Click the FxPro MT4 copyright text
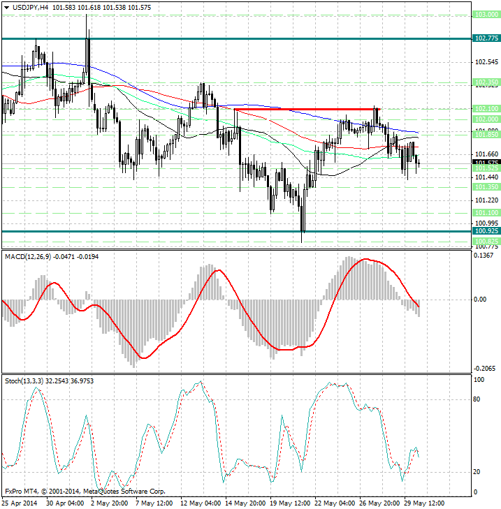This screenshot has height=509, width=501. click(84, 492)
